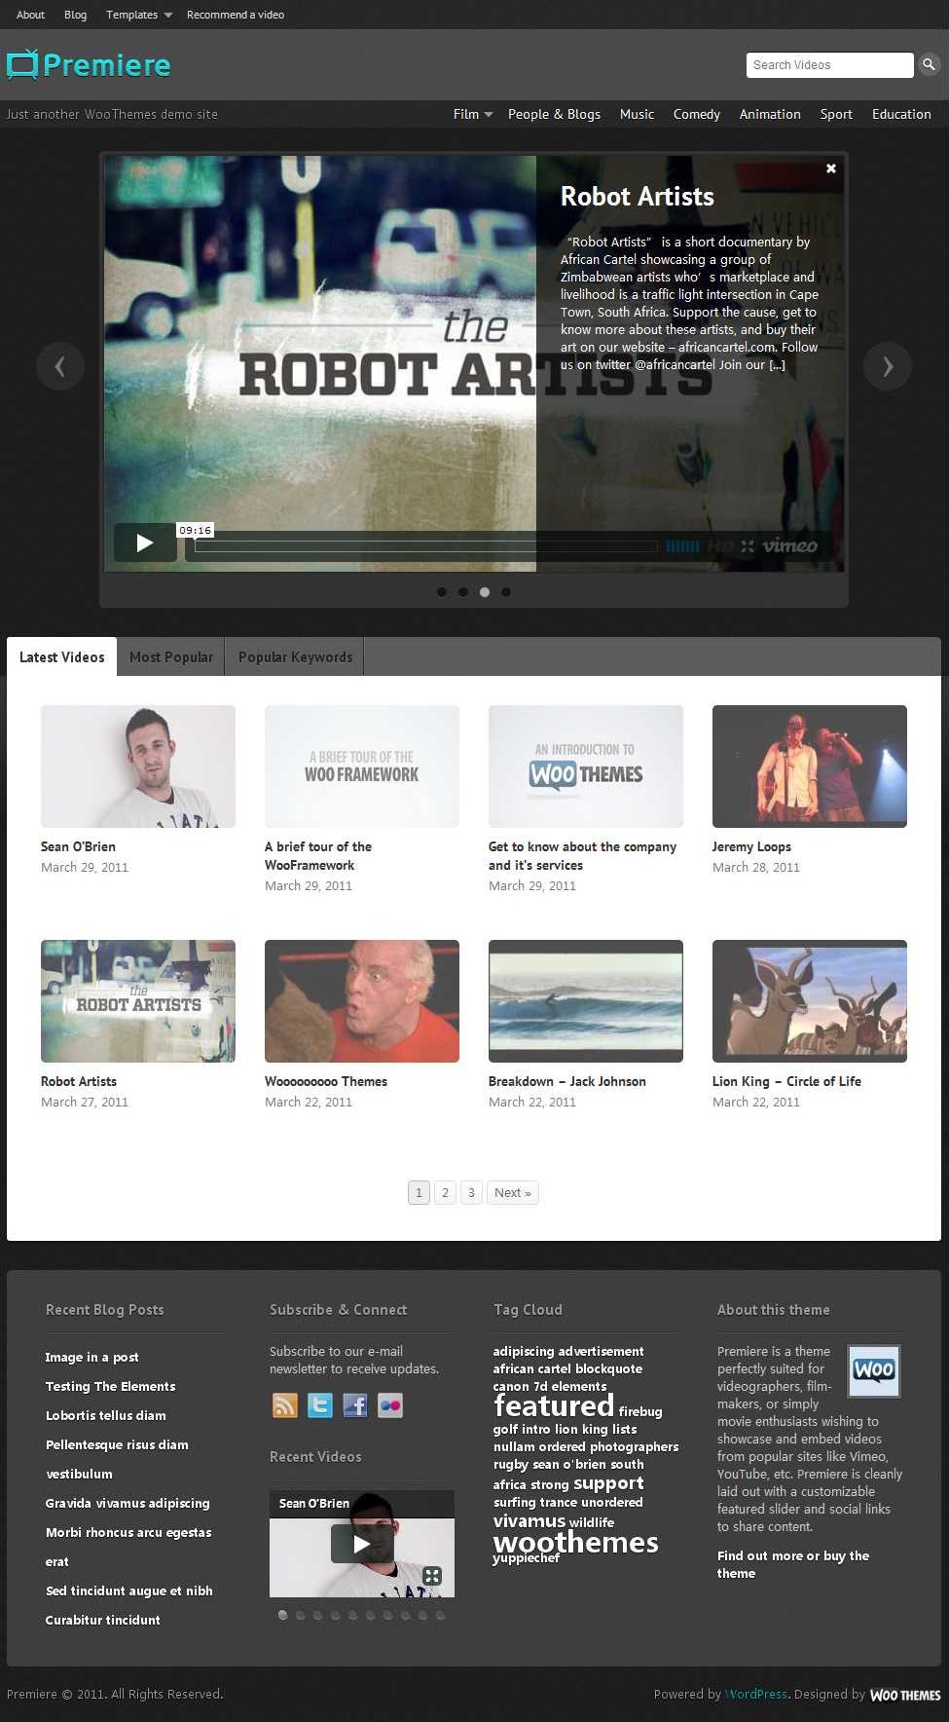Click the 'support' tag
Viewport: 949px width, 1722px height.
609,1483
